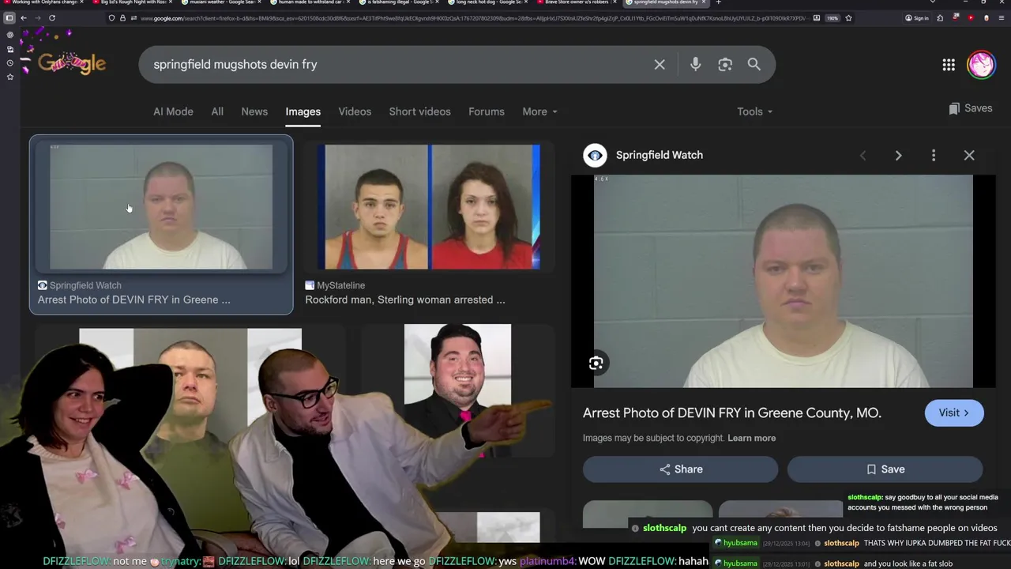The width and height of the screenshot is (1011, 569).
Task: Open a new browser tab with plus
Action: (x=718, y=2)
